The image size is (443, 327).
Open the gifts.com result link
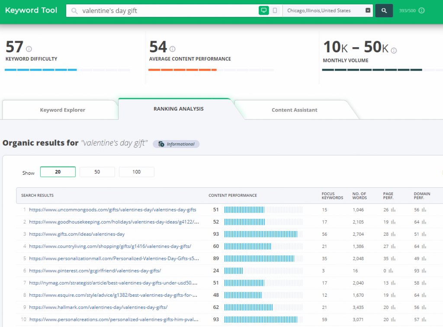77,234
